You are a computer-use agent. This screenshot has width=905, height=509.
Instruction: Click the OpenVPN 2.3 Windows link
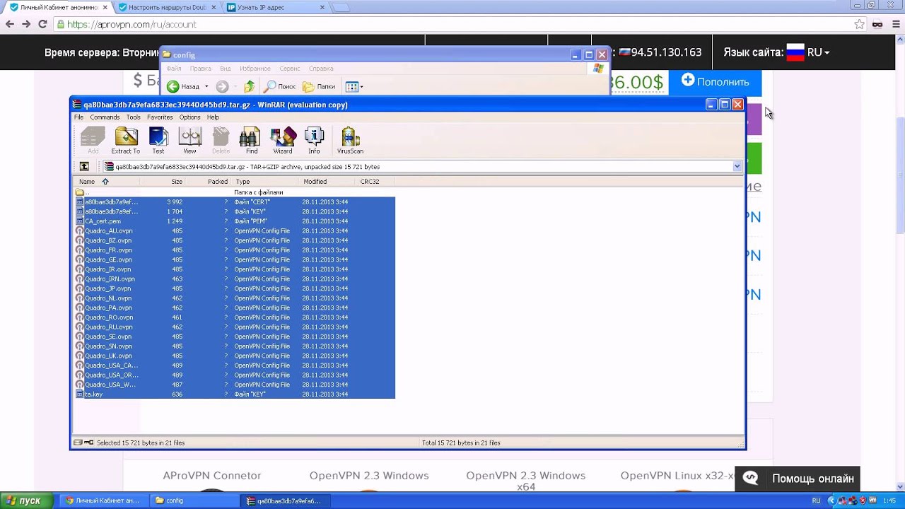tap(369, 476)
